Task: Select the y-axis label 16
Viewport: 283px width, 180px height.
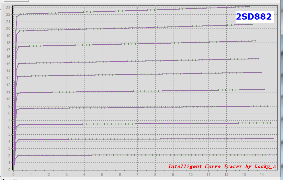Action: pyautogui.click(x=8, y=57)
